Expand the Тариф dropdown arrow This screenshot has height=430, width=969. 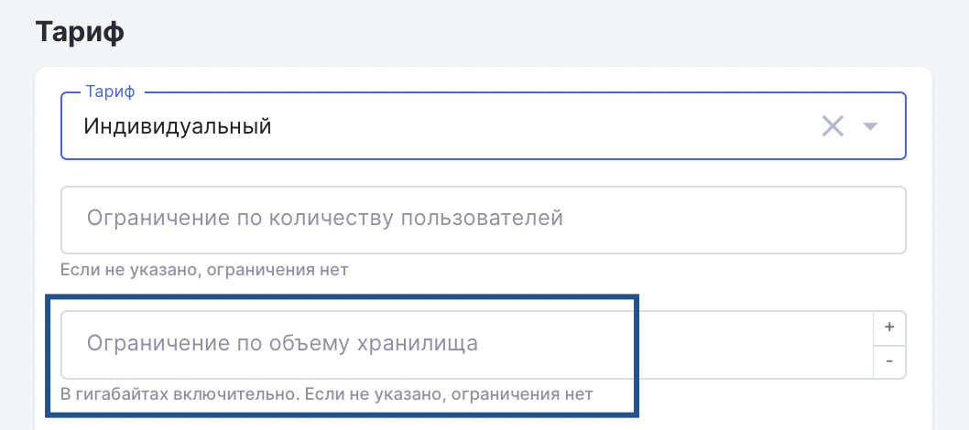(x=870, y=126)
